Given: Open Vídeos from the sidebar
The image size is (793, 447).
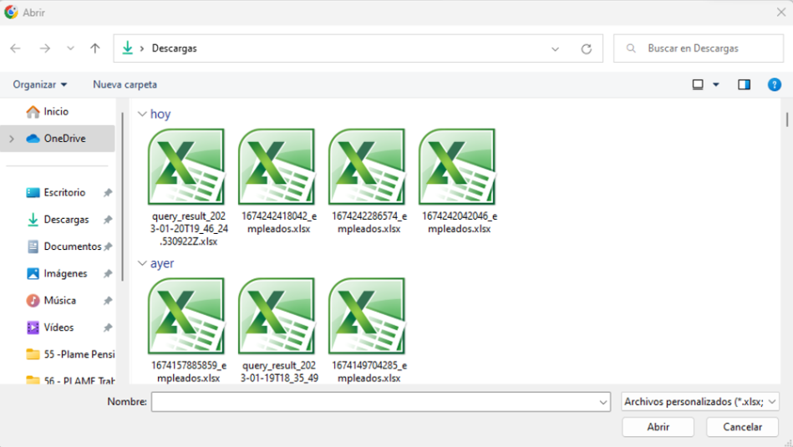Looking at the screenshot, I should (58, 328).
